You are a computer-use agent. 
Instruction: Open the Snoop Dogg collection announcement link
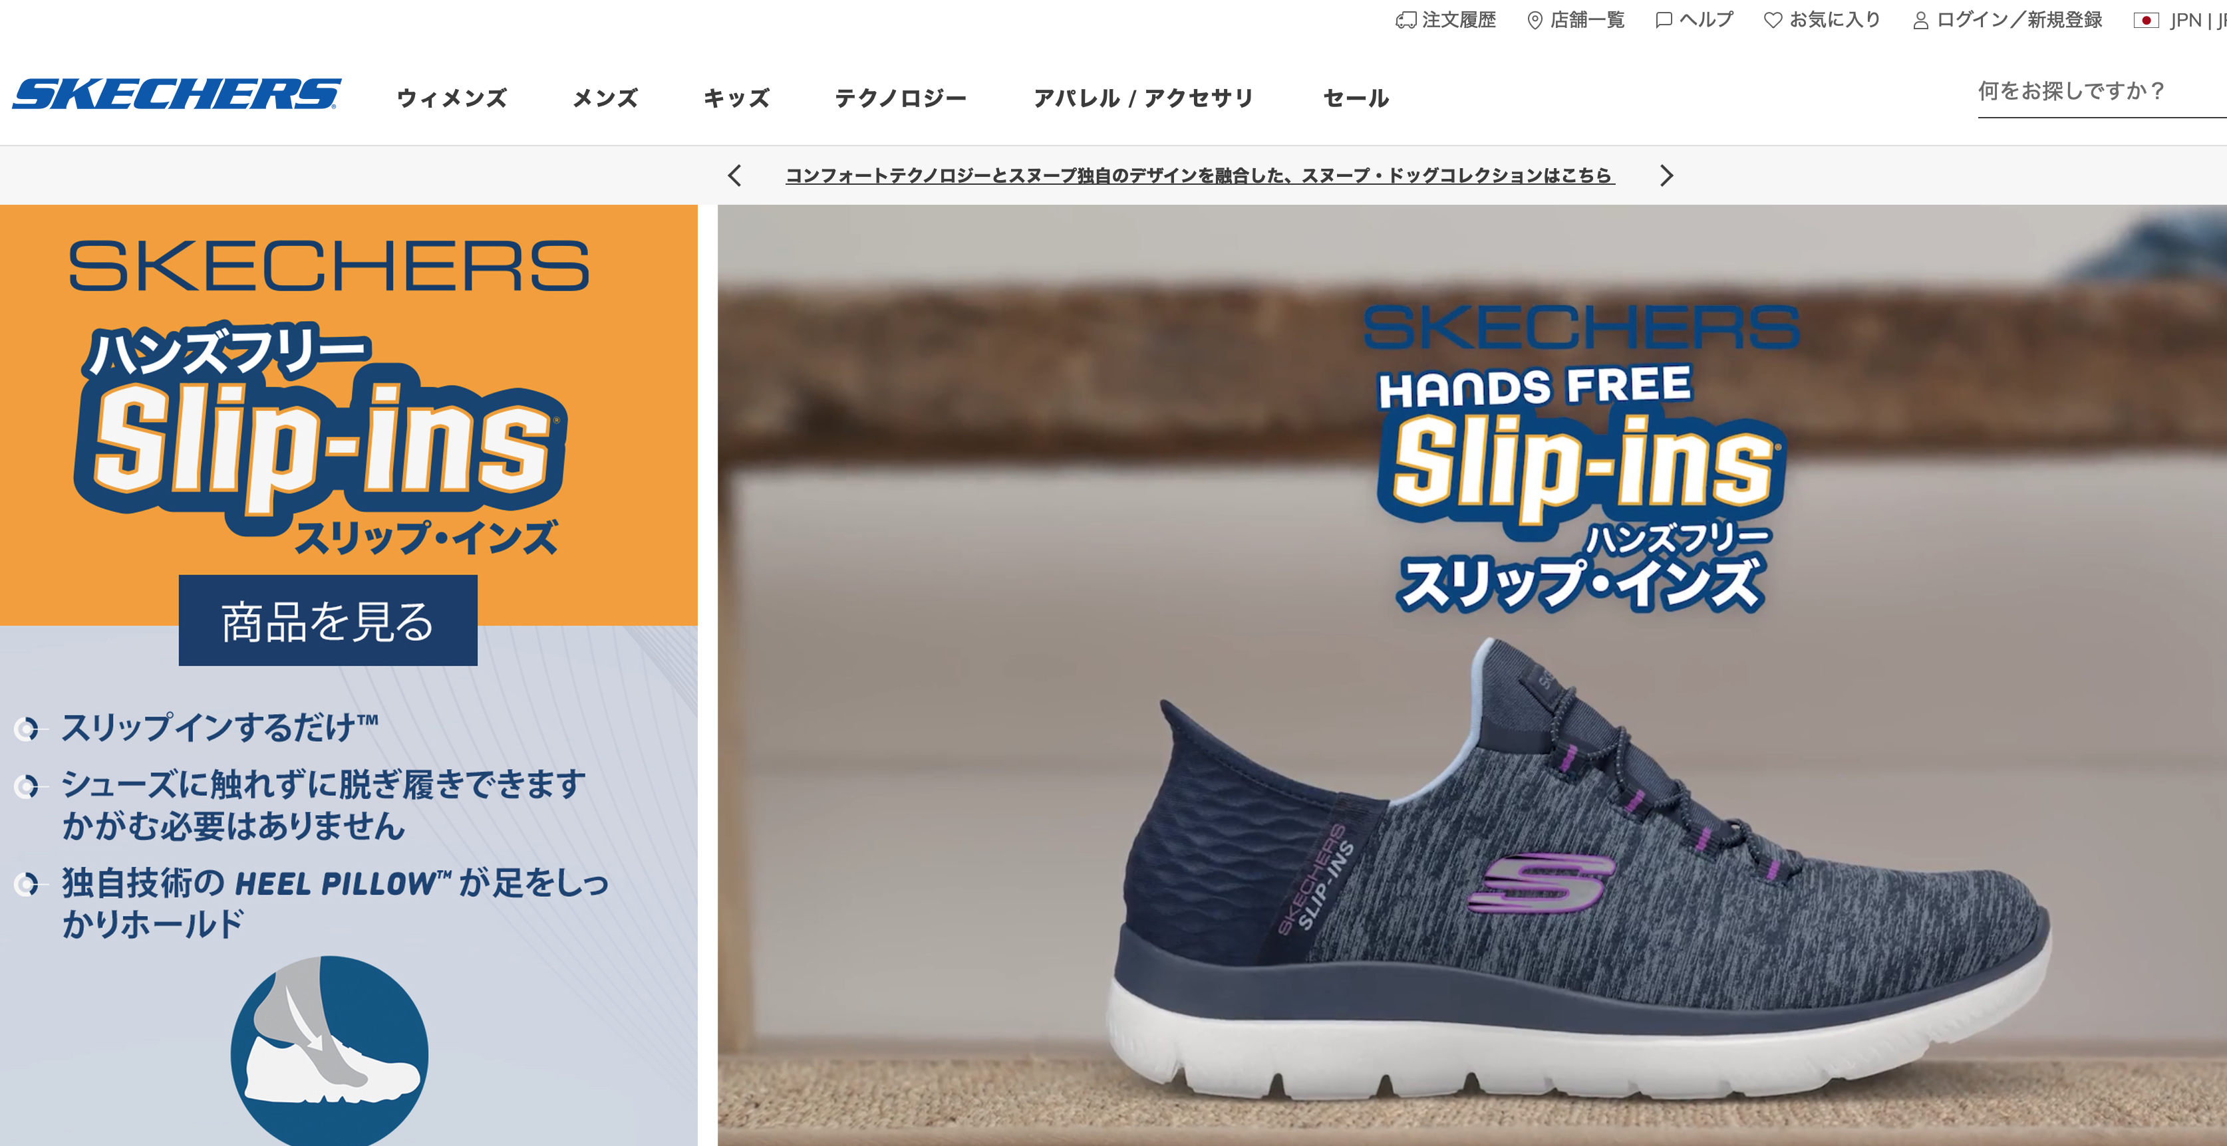[1200, 175]
